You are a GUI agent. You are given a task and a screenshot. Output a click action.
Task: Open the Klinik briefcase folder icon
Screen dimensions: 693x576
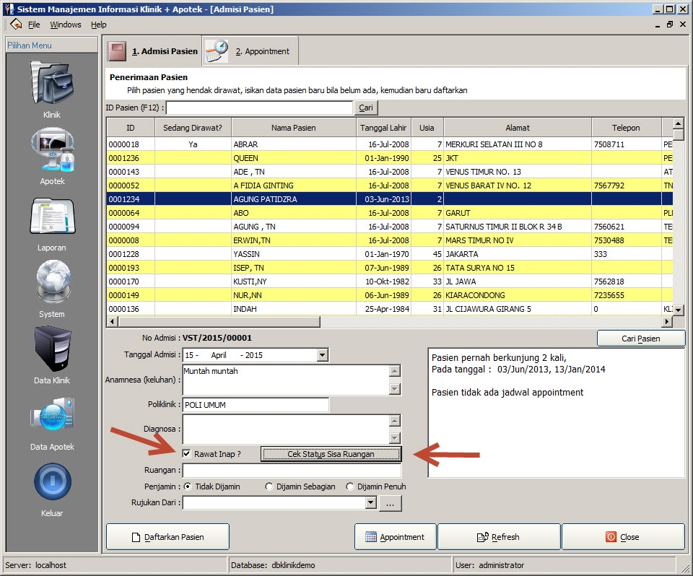pos(52,83)
